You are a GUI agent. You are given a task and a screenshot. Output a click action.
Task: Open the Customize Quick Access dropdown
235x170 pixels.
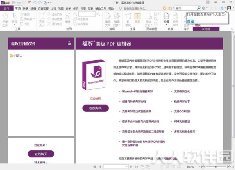(x=51, y=3)
